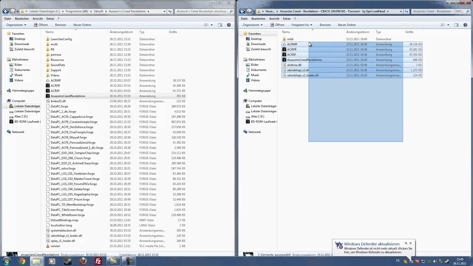
Task: Open help menu '?' in right window
Action: 295,18
